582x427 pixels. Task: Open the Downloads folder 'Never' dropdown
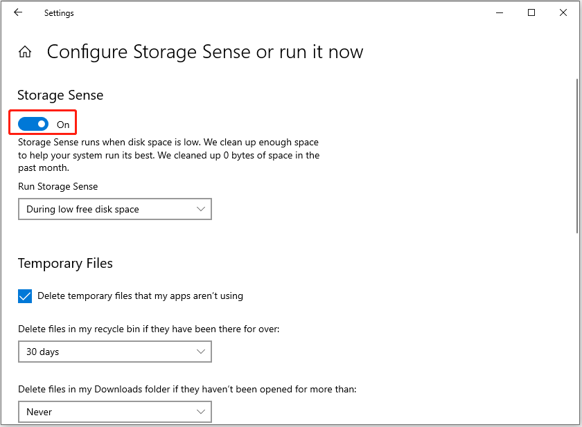click(114, 412)
